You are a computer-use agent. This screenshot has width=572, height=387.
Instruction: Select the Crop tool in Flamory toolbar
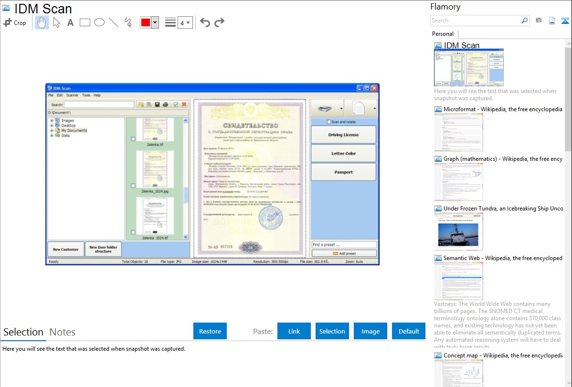(15, 22)
